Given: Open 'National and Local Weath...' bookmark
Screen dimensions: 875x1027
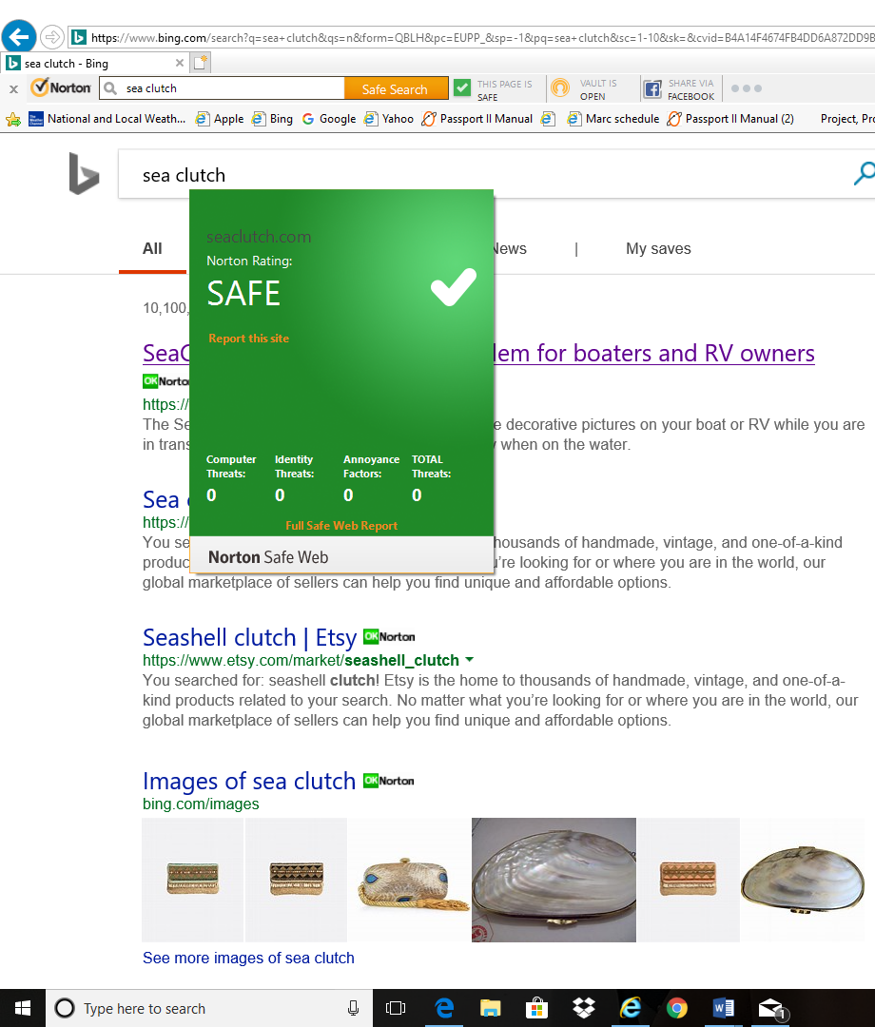Looking at the screenshot, I should (107, 119).
